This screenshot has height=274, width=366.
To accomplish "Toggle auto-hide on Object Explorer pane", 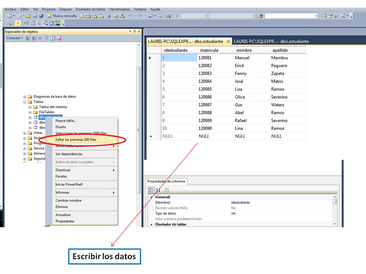I will click(x=134, y=31).
